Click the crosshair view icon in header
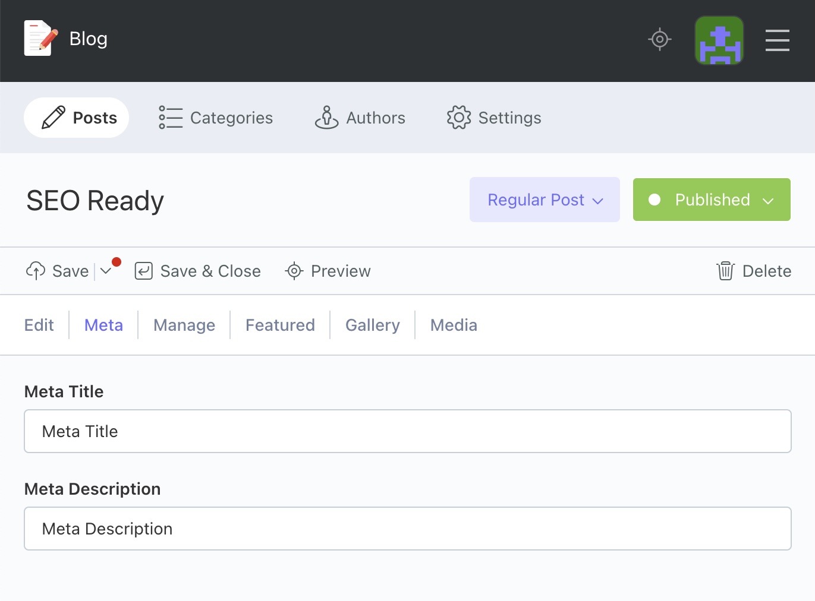815x601 pixels. point(659,40)
